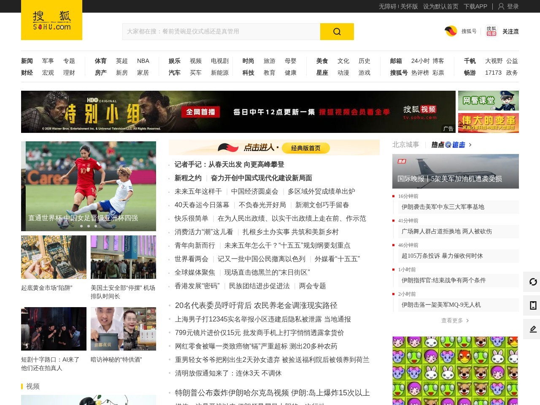This screenshot has width=540, height=405.
Task: Click the user login avatar icon
Action: (501, 6)
